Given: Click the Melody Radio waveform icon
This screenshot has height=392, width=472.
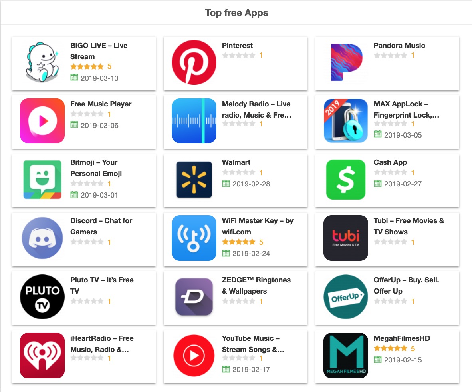Looking at the screenshot, I should [194, 121].
